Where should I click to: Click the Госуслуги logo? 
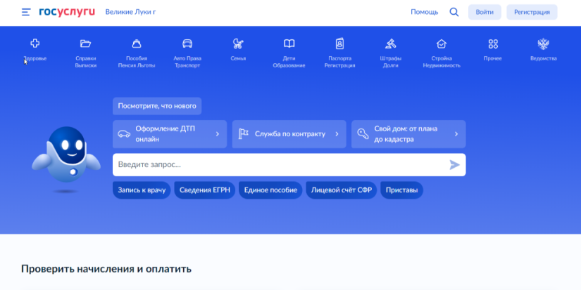tap(67, 12)
